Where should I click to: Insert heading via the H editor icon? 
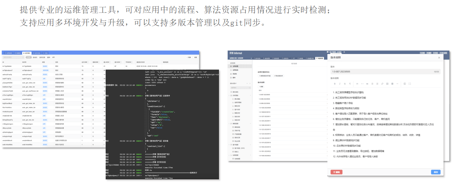tap(357, 83)
